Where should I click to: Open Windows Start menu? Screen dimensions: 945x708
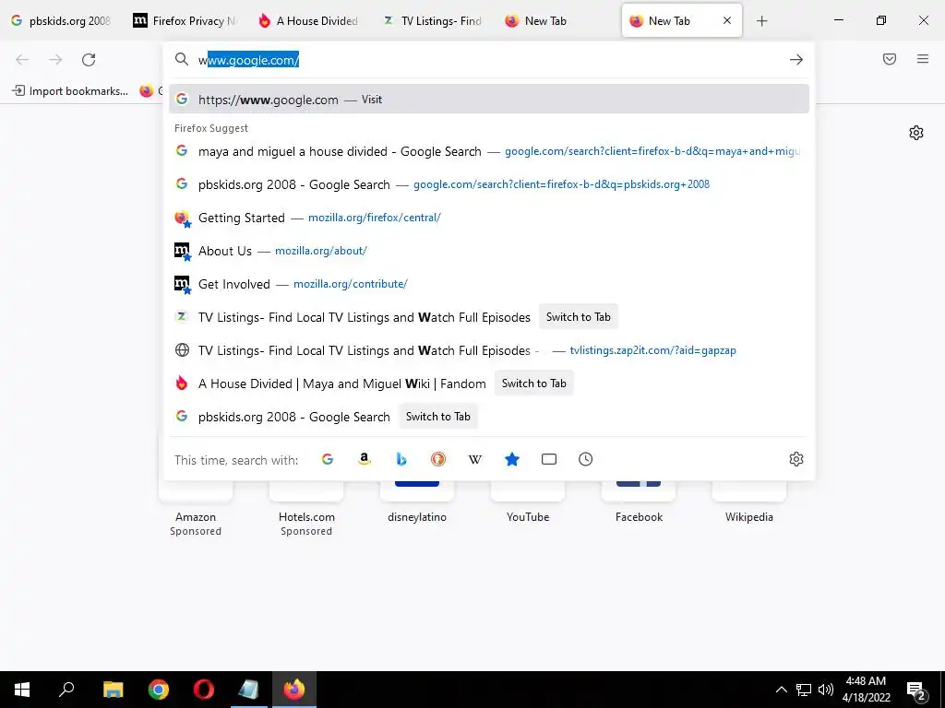click(x=22, y=690)
